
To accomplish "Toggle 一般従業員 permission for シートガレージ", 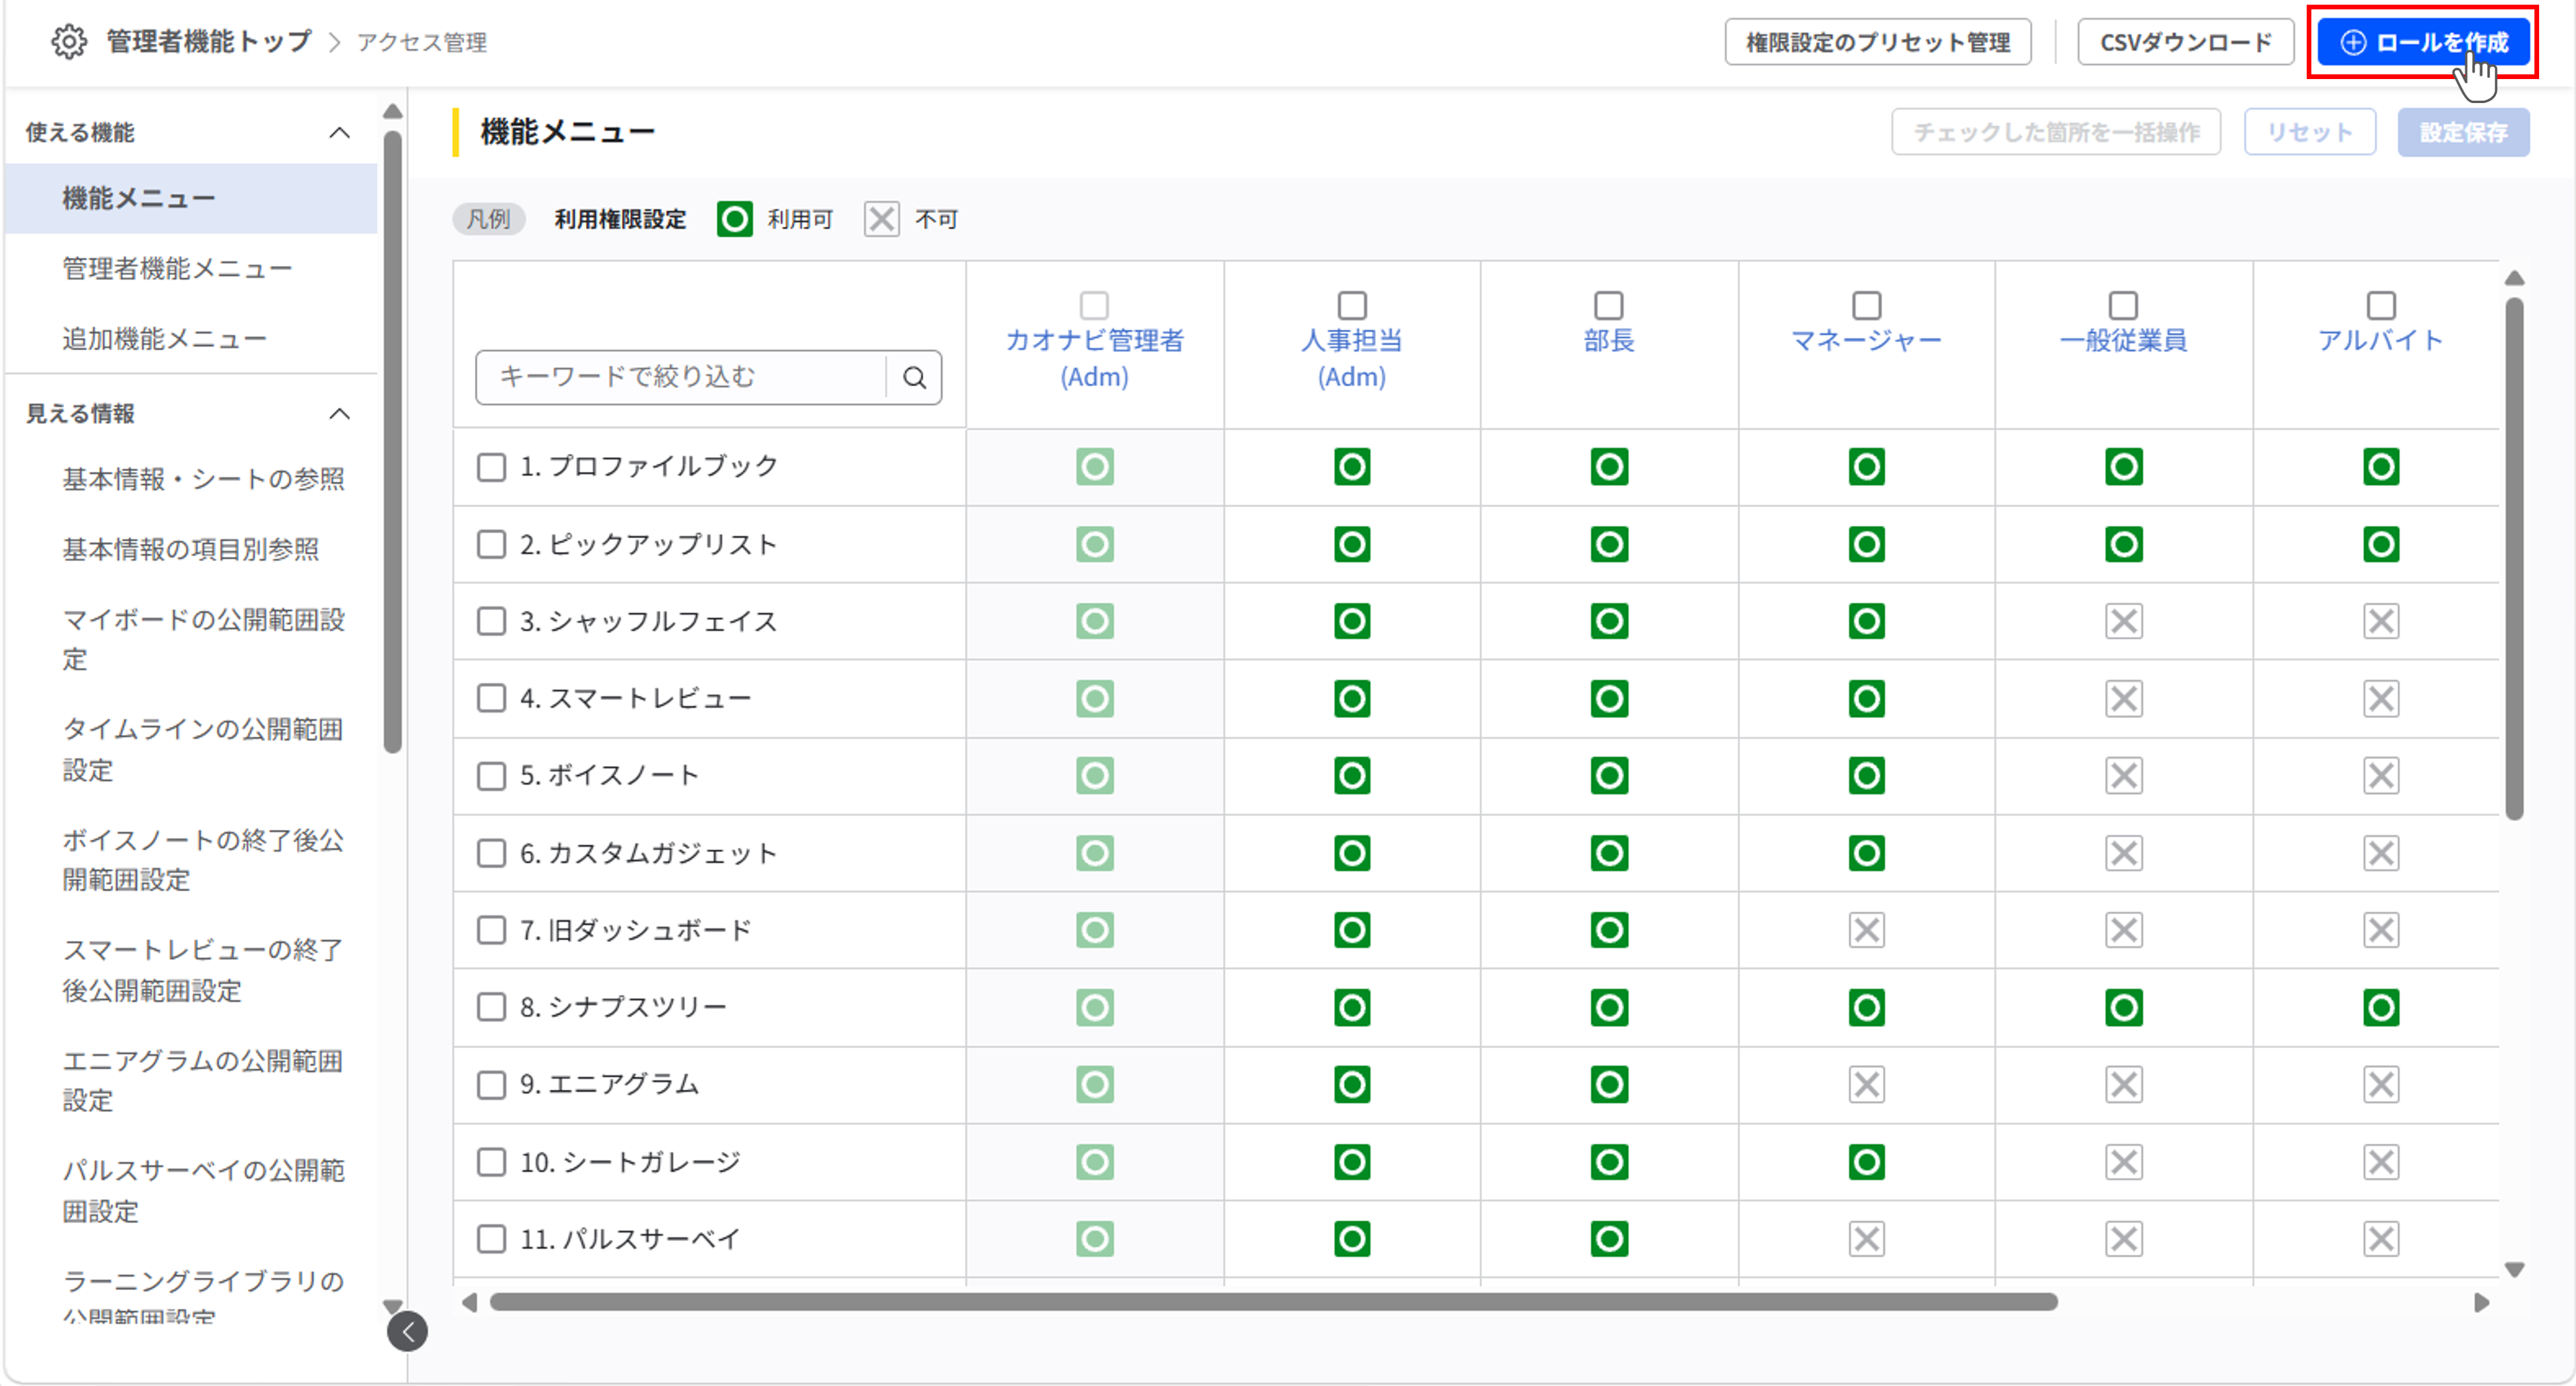I will coord(2124,1162).
